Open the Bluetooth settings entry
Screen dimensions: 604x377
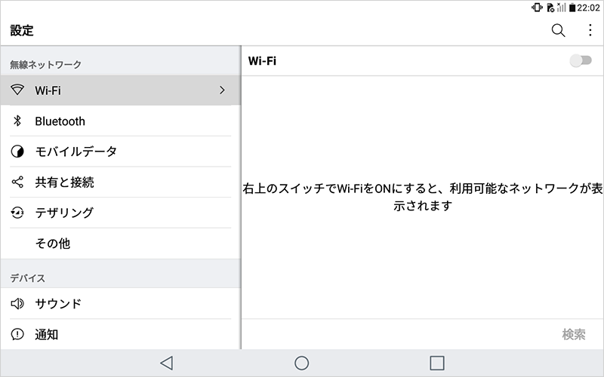coord(121,121)
